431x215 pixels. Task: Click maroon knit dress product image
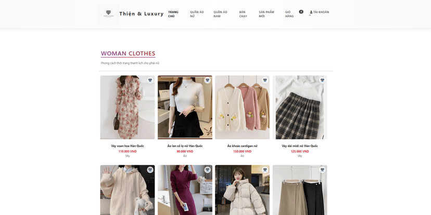tap(185, 190)
